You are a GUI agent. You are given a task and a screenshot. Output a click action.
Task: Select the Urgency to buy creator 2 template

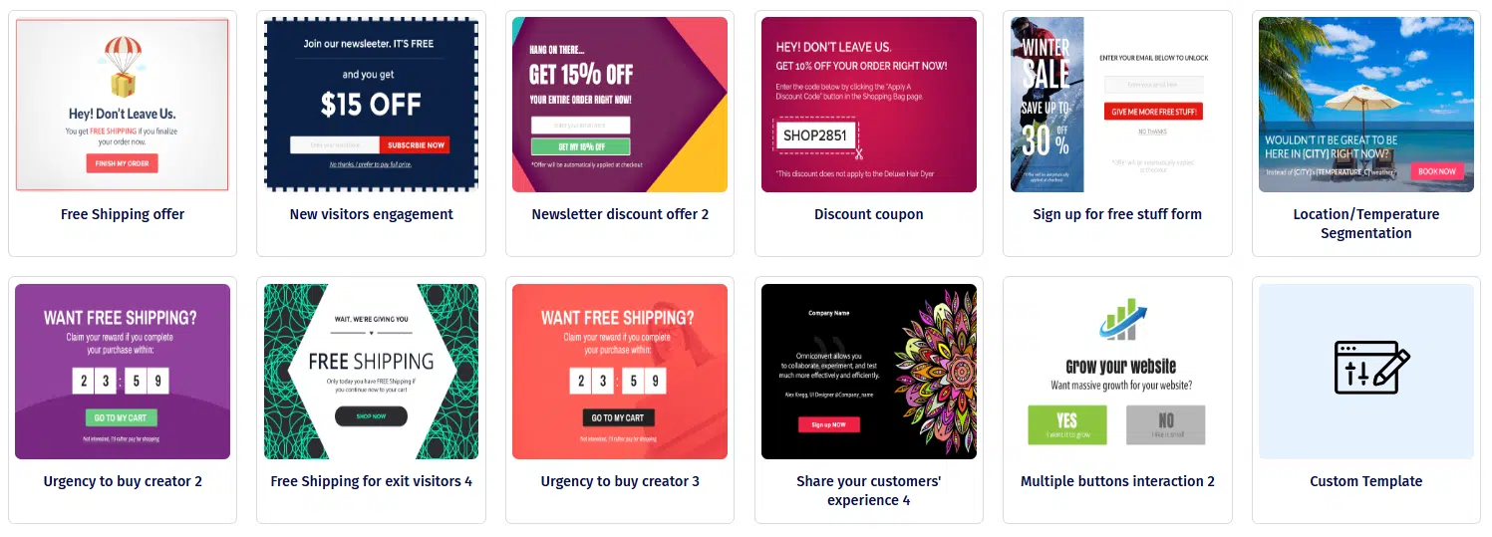click(x=123, y=372)
